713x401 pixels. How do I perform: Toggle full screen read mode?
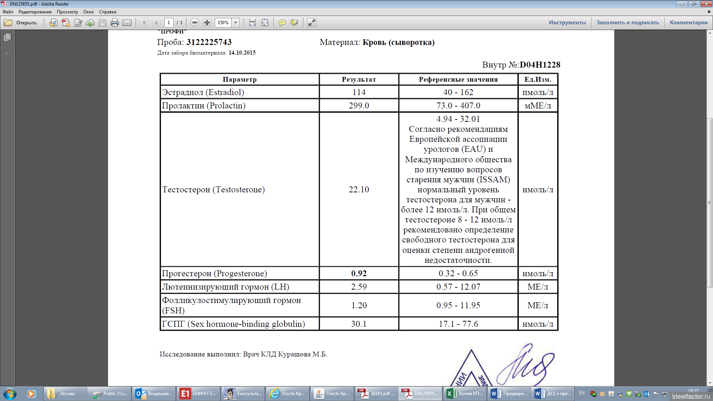point(312,23)
